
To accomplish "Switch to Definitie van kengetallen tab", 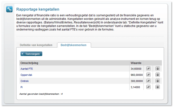I will pyautogui.click(x=36, y=45).
